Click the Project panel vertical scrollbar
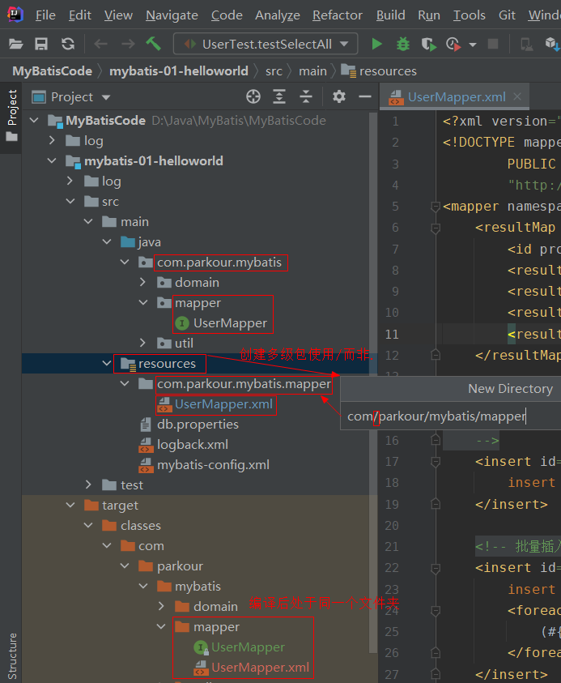This screenshot has height=683, width=561. pyautogui.click(x=373, y=383)
